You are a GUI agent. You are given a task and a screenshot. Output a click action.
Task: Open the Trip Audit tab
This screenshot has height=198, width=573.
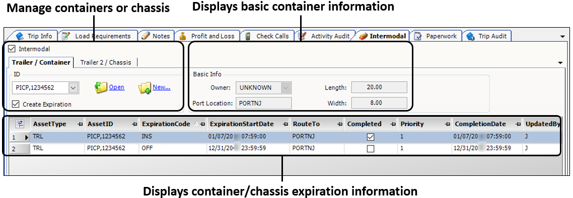[x=487, y=36]
